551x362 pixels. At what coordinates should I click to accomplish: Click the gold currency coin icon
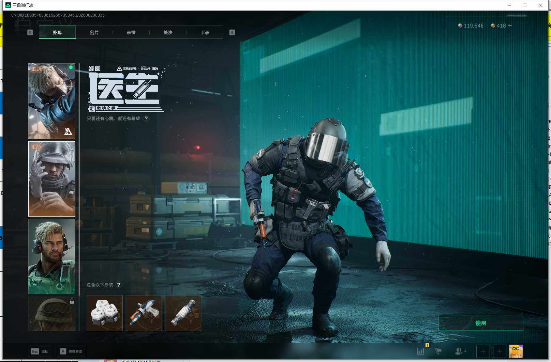point(493,26)
